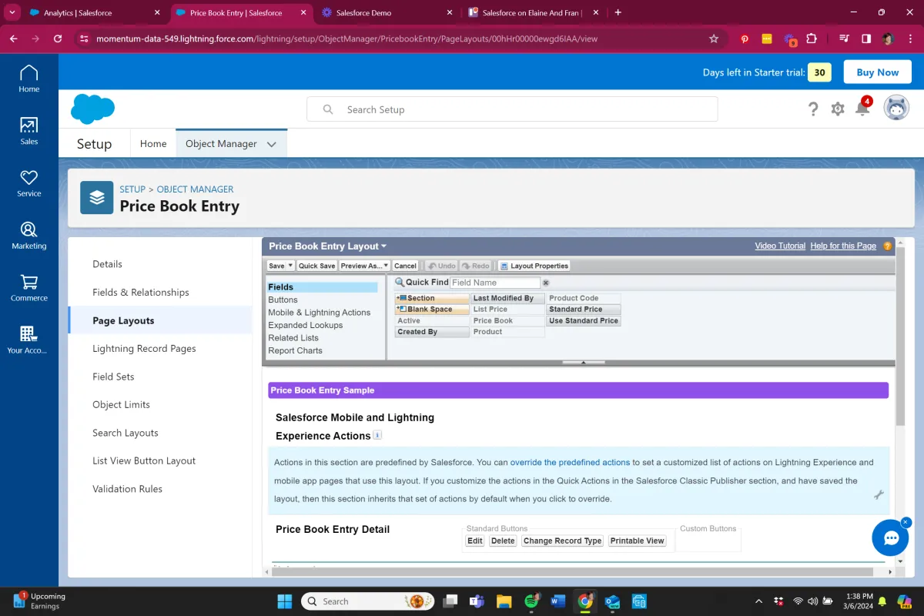
Task: Click the override the predefined actions link
Action: [x=570, y=463]
